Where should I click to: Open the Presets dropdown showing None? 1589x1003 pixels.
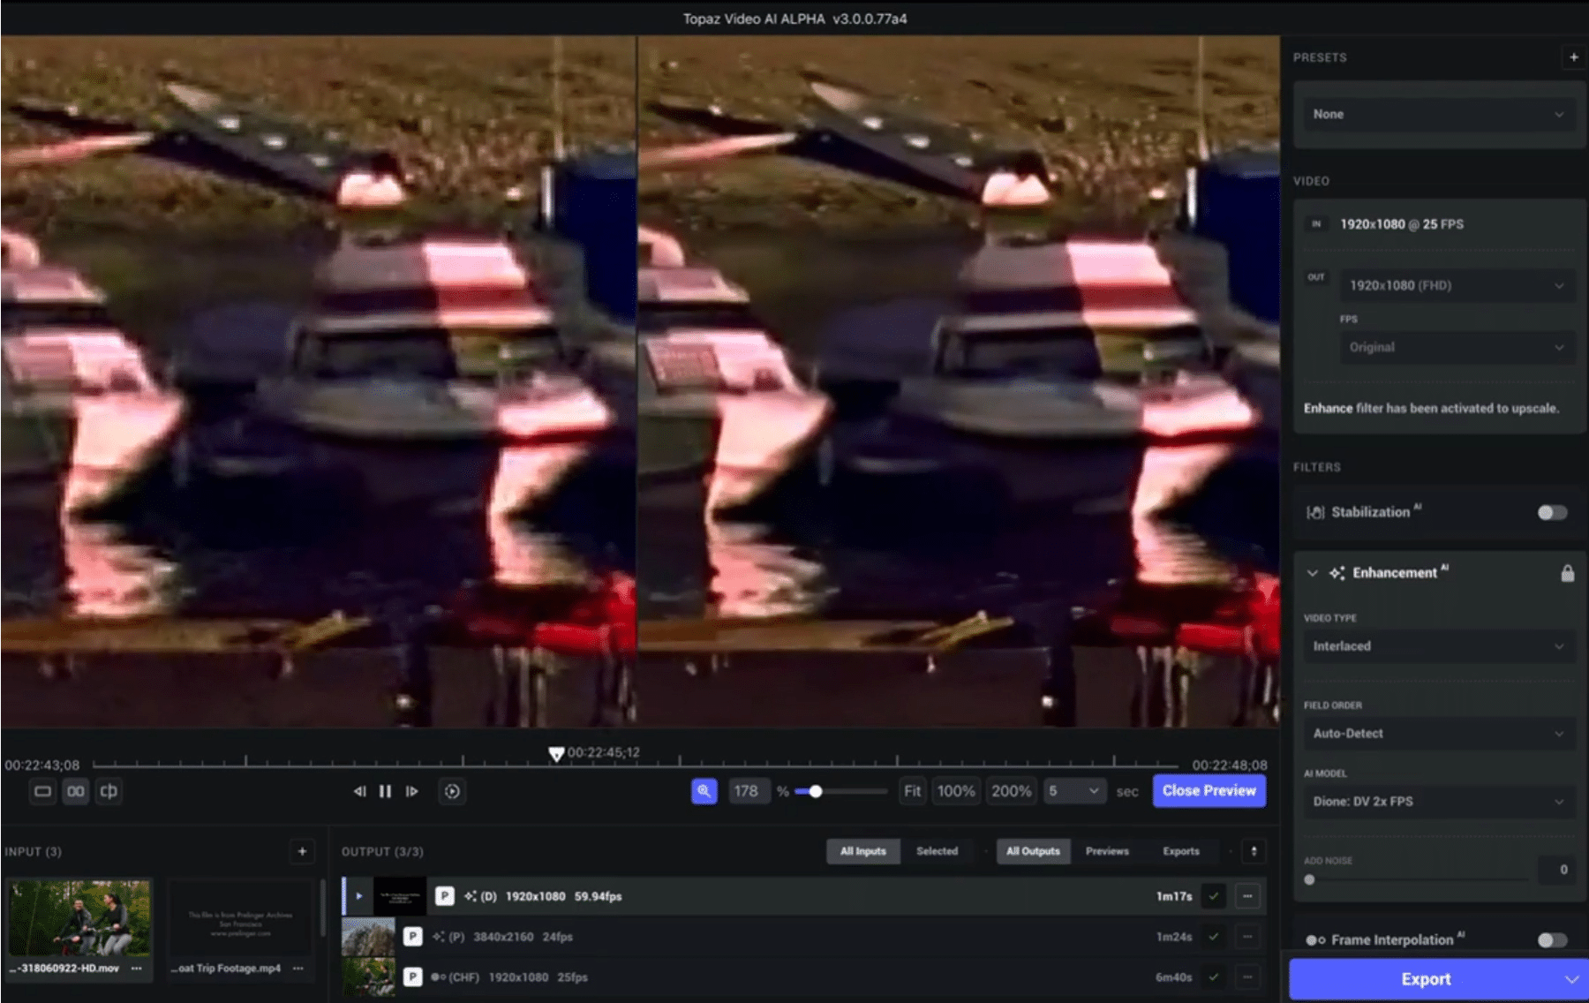click(1439, 114)
